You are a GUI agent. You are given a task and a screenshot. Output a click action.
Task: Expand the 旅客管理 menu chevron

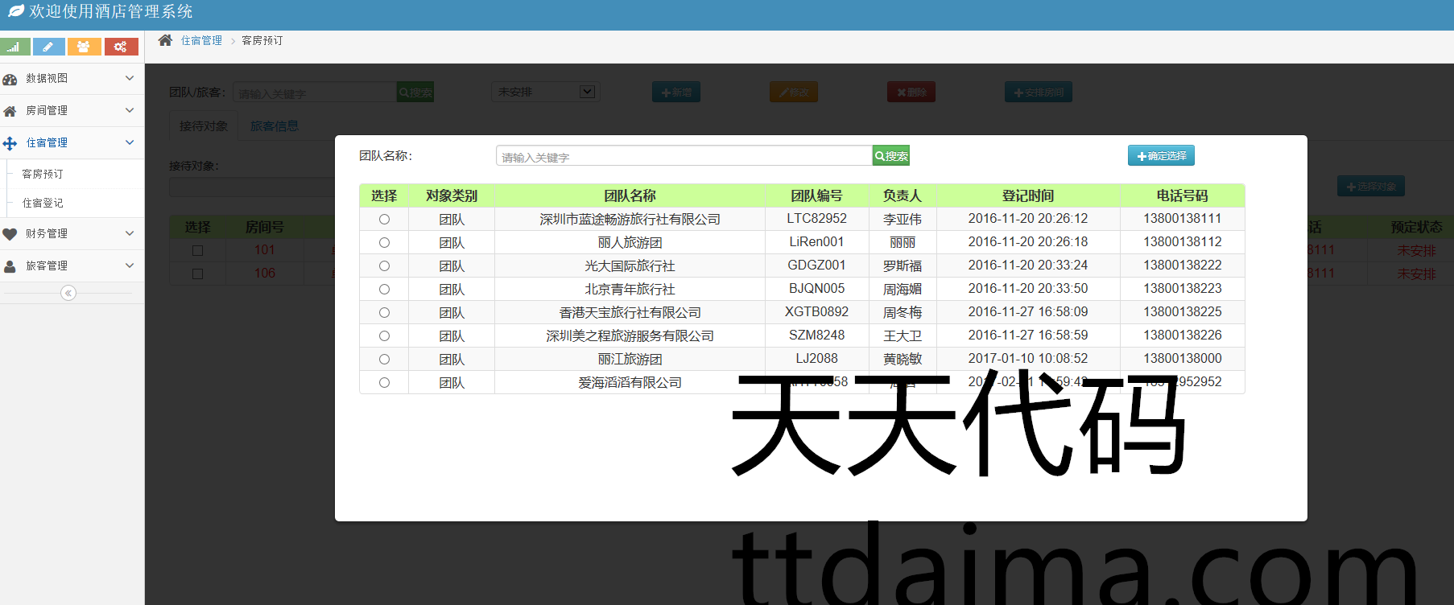[x=130, y=265]
